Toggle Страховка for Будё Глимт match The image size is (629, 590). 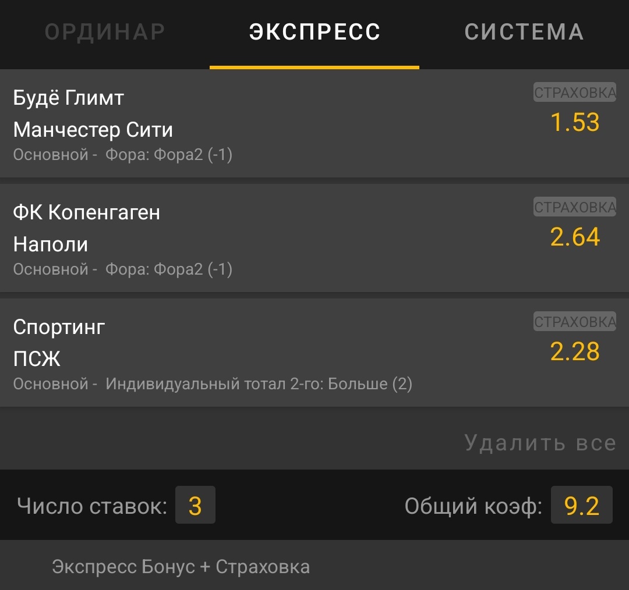tap(575, 93)
